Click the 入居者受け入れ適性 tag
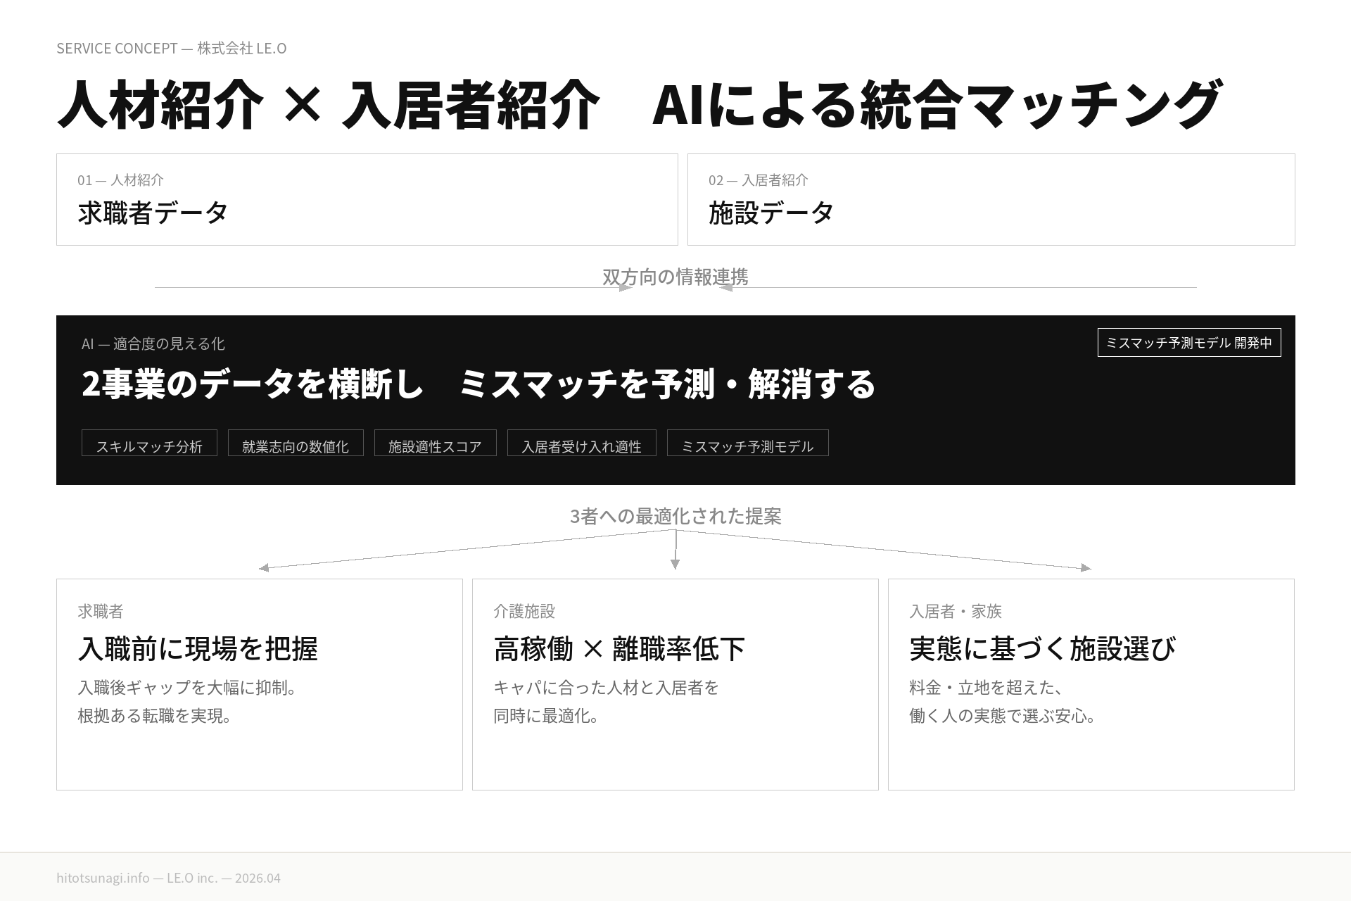This screenshot has height=901, width=1351. coord(581,444)
